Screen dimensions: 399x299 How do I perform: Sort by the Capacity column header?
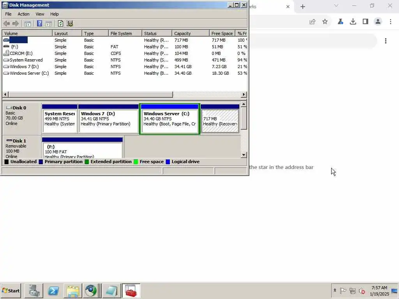click(191, 33)
